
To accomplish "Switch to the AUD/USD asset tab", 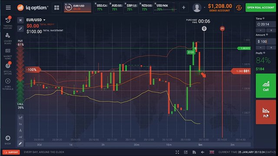I will pyautogui.click(x=116, y=7).
